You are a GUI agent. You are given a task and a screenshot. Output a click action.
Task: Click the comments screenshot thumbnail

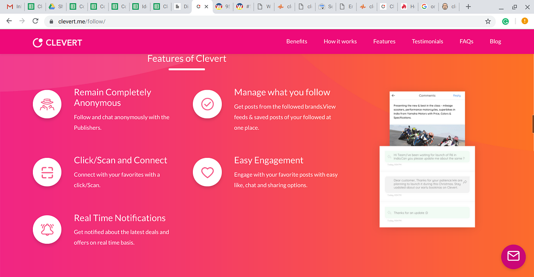427,159
